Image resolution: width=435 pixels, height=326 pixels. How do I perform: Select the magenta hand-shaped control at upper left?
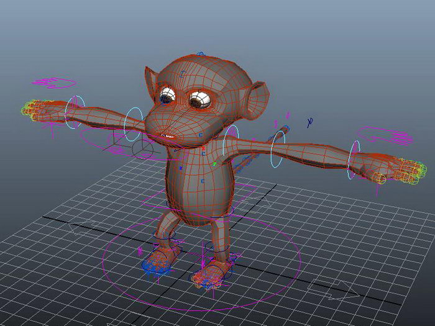[x=53, y=83]
